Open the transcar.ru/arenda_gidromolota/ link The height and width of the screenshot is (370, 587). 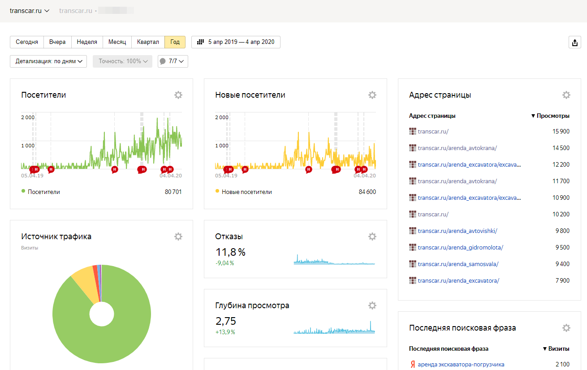[x=461, y=248]
